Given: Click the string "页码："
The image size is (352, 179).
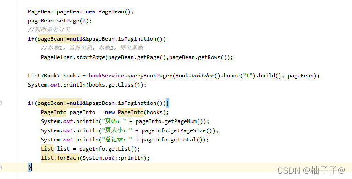Looking at the screenshot, I should (x=114, y=121).
